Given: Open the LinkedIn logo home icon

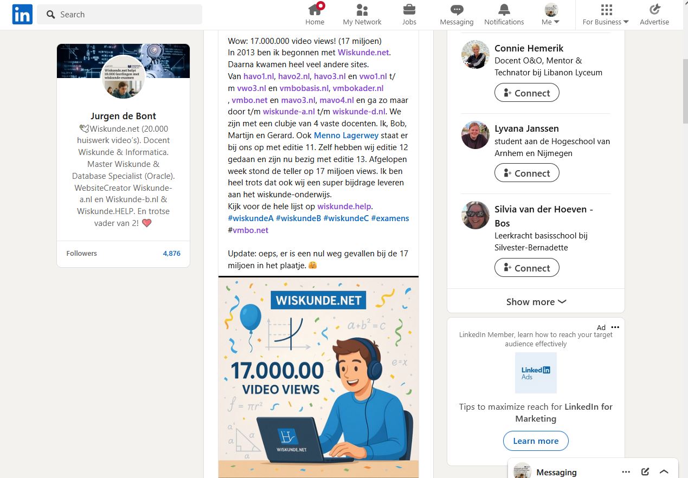Looking at the screenshot, I should 22,14.
